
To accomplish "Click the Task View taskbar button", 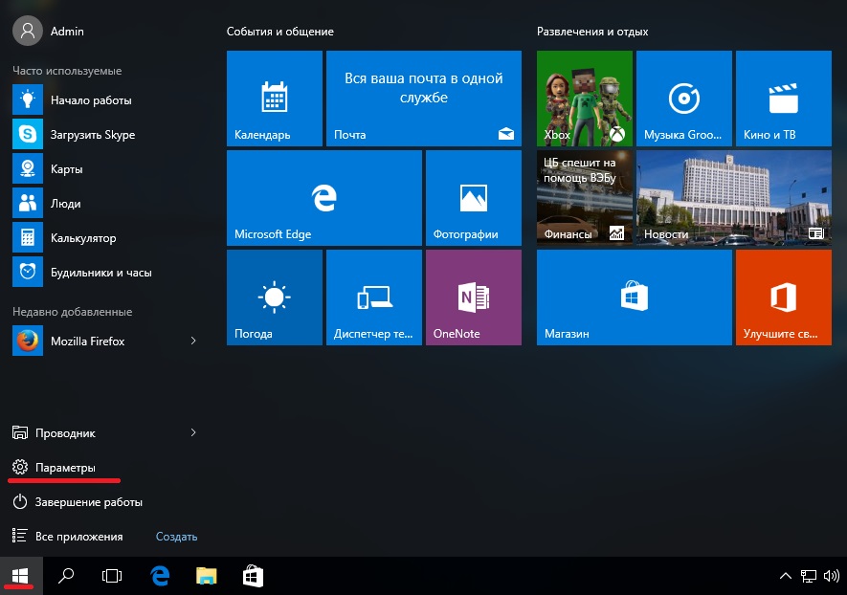I will coord(113,576).
